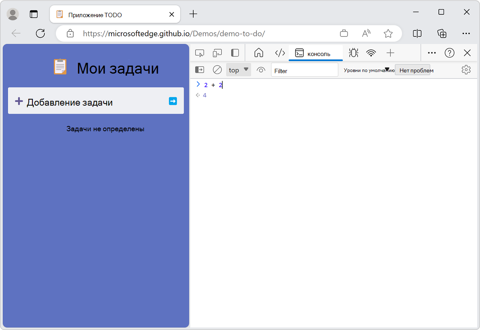The width and height of the screenshot is (480, 330).
Task: Open DevTools customize menu dots
Action: (x=432, y=53)
